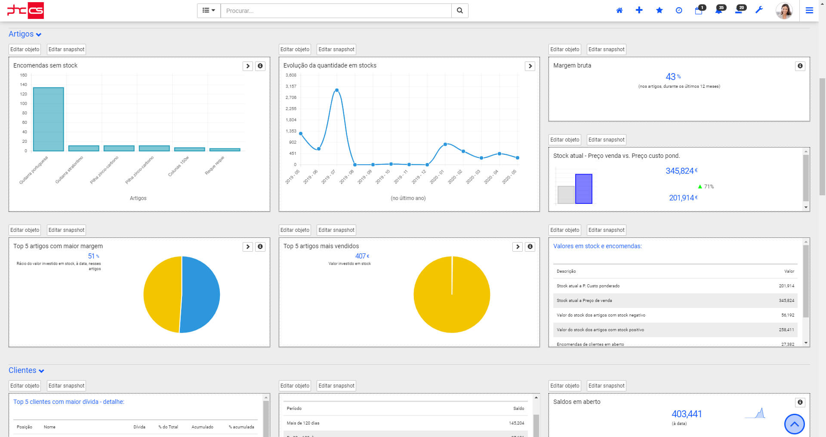Image resolution: width=826 pixels, height=437 pixels.
Task: Show info for Margem bruta widget
Action: (800, 66)
